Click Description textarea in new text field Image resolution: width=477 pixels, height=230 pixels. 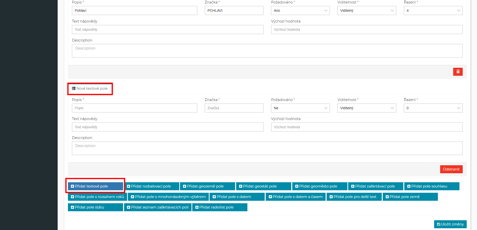point(267,148)
